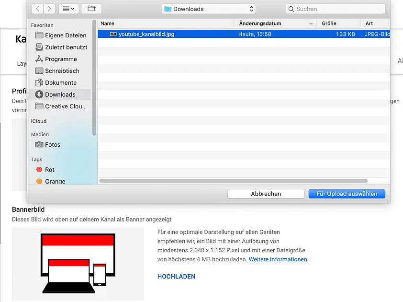Click the JPEG thumbnail icon of youtube_kanalbild.jpg
This screenshot has width=403, height=302.
tap(113, 34)
